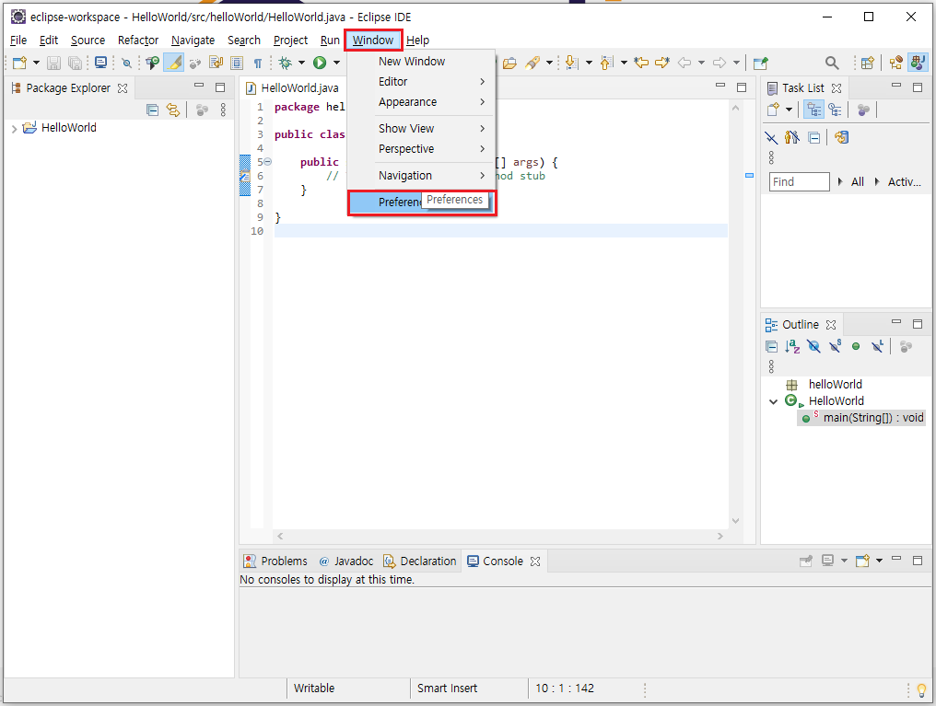The image size is (936, 706).
Task: Open the File menu
Action: pos(18,40)
